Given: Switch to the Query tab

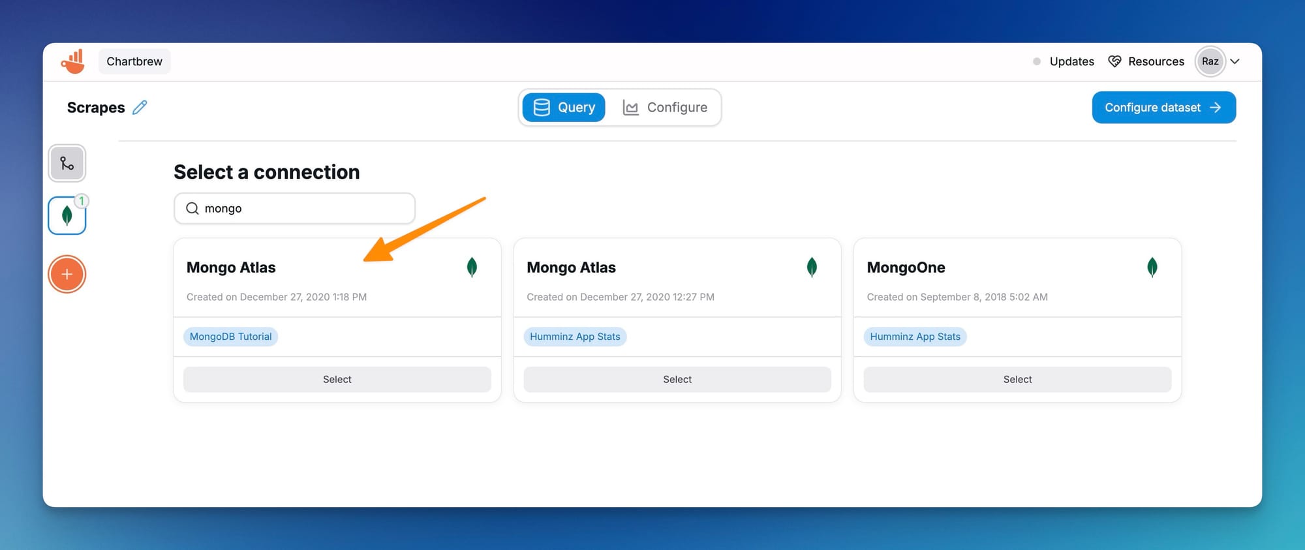Looking at the screenshot, I should click(x=564, y=108).
